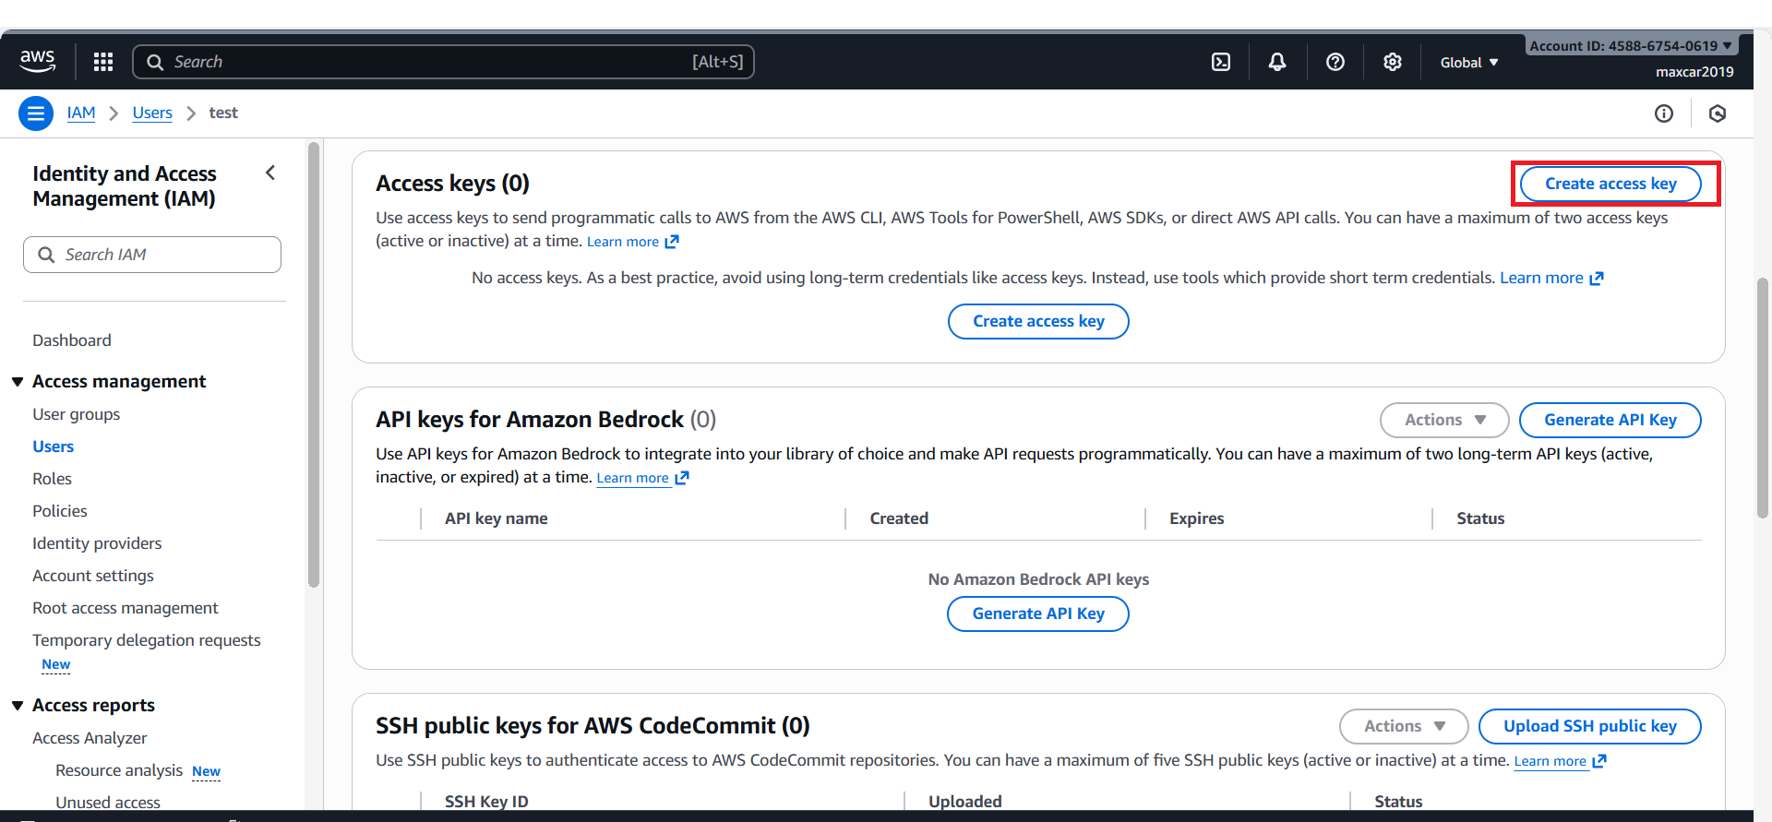1772x822 pixels.
Task: Expand the Global region dropdown
Action: [1468, 63]
